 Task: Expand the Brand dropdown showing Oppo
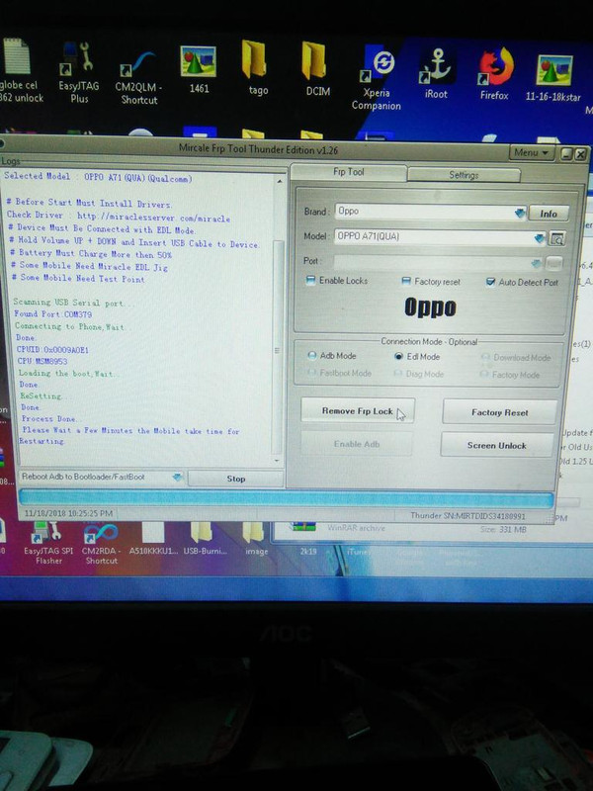point(520,213)
